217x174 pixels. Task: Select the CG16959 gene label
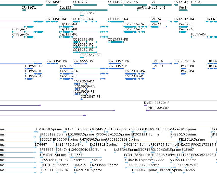80,2
